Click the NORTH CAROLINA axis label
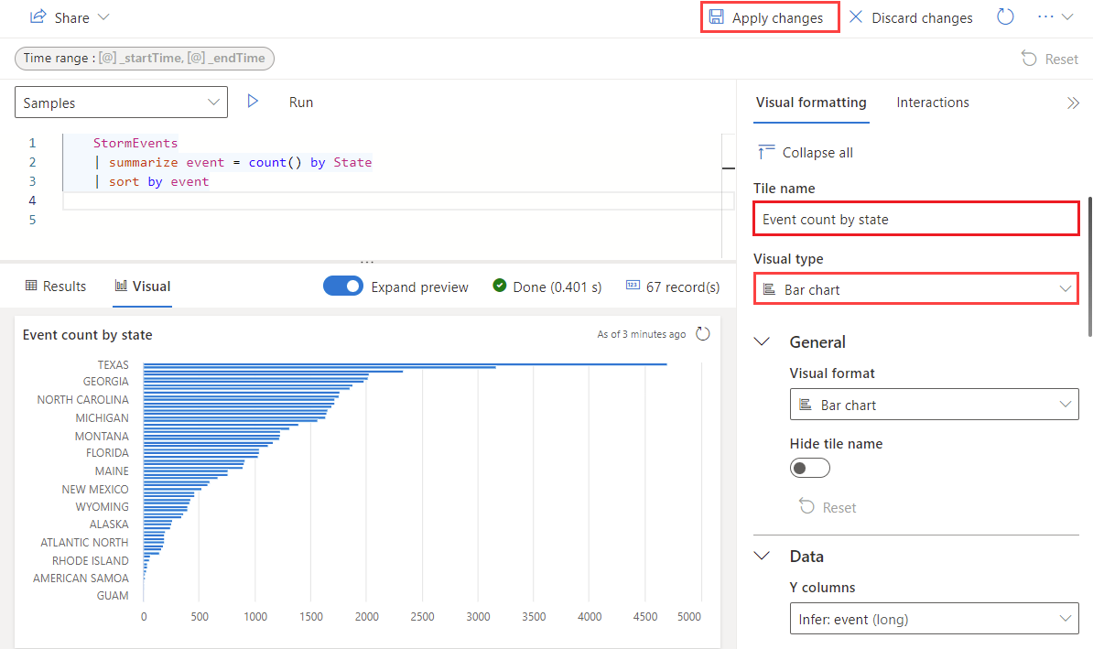This screenshot has width=1093, height=649. pyautogui.click(x=83, y=399)
